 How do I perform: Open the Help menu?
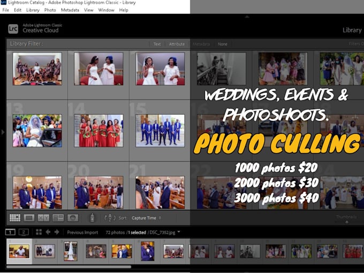124,10
